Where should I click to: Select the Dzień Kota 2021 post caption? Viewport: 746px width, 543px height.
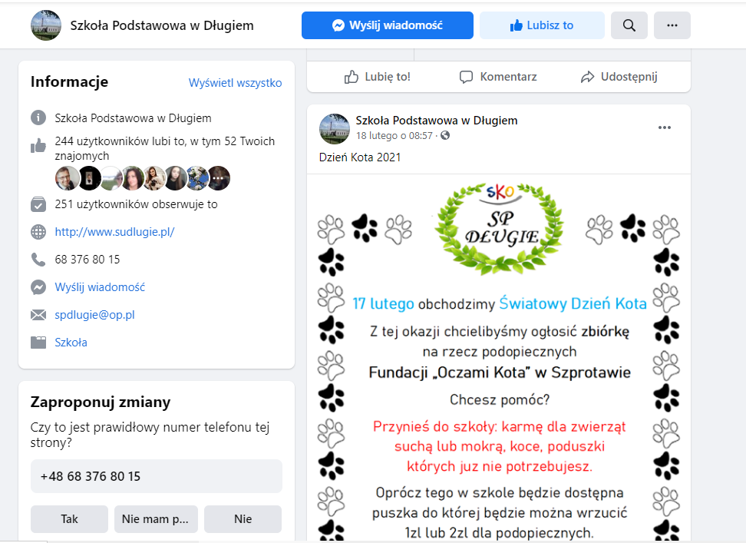click(360, 157)
